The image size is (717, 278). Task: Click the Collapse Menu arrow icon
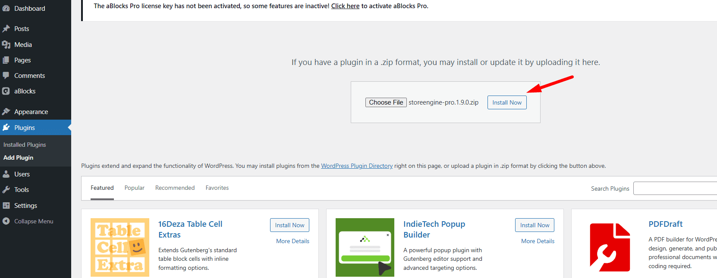(6, 221)
